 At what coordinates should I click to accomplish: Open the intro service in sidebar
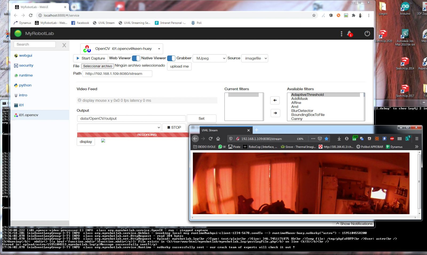pyautogui.click(x=23, y=95)
